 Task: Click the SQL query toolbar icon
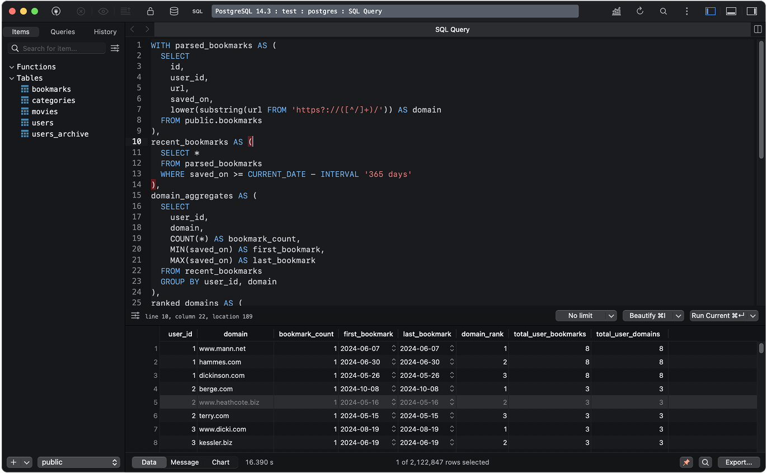(x=197, y=11)
